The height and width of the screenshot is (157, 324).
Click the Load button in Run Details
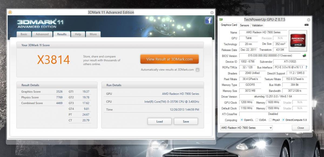point(160,121)
